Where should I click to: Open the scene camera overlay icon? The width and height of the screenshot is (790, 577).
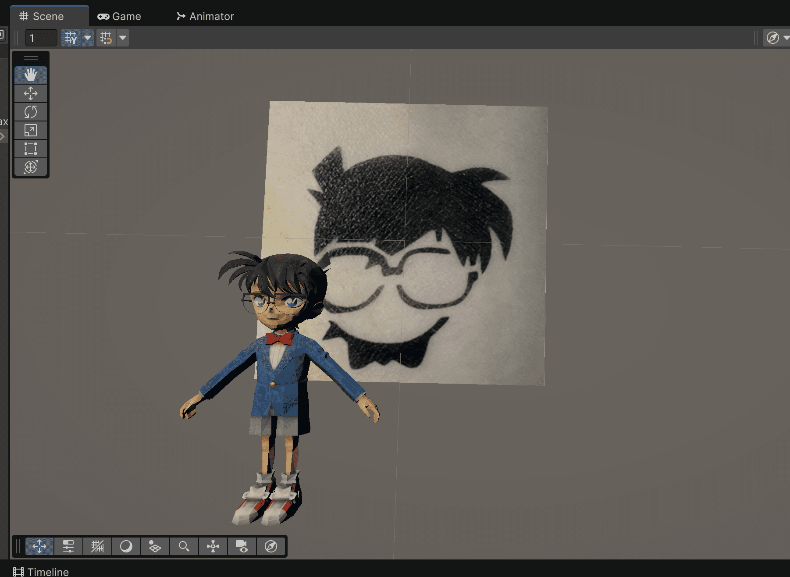coord(242,546)
